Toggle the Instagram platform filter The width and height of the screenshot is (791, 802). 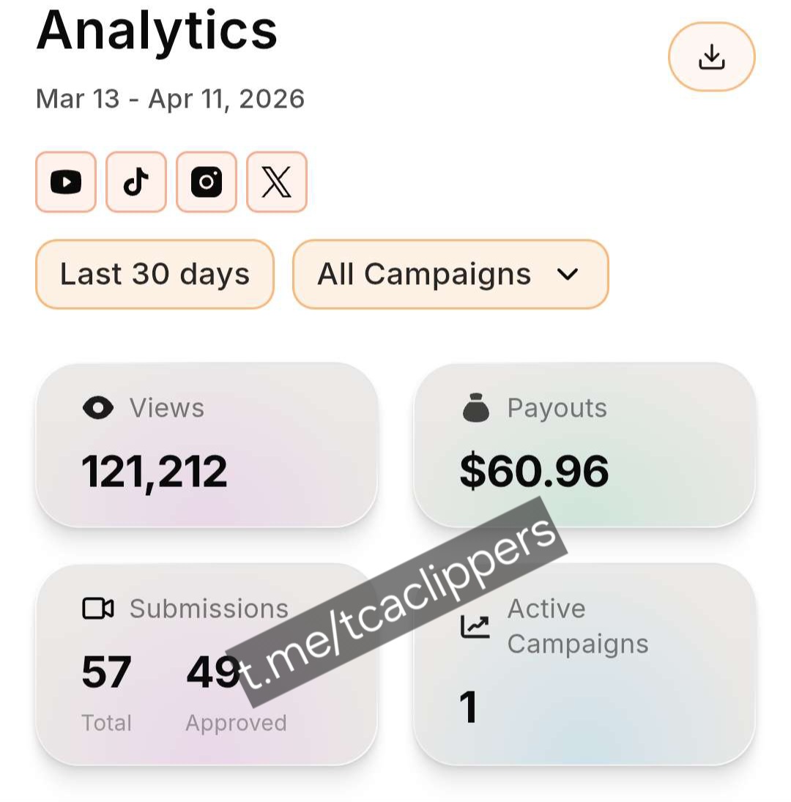[207, 182]
